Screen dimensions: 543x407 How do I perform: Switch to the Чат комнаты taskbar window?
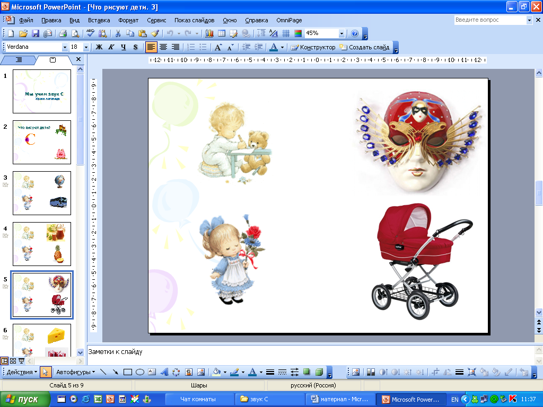tap(199, 399)
